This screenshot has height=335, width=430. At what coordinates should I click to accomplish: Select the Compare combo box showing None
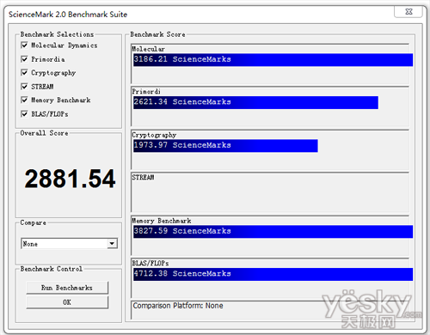(x=69, y=244)
